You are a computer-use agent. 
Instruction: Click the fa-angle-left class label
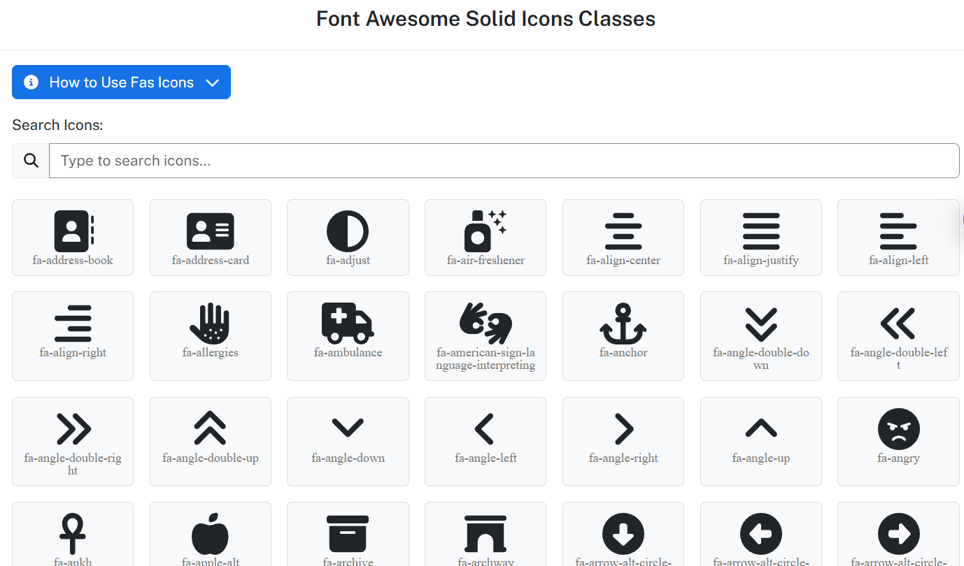tap(485, 458)
